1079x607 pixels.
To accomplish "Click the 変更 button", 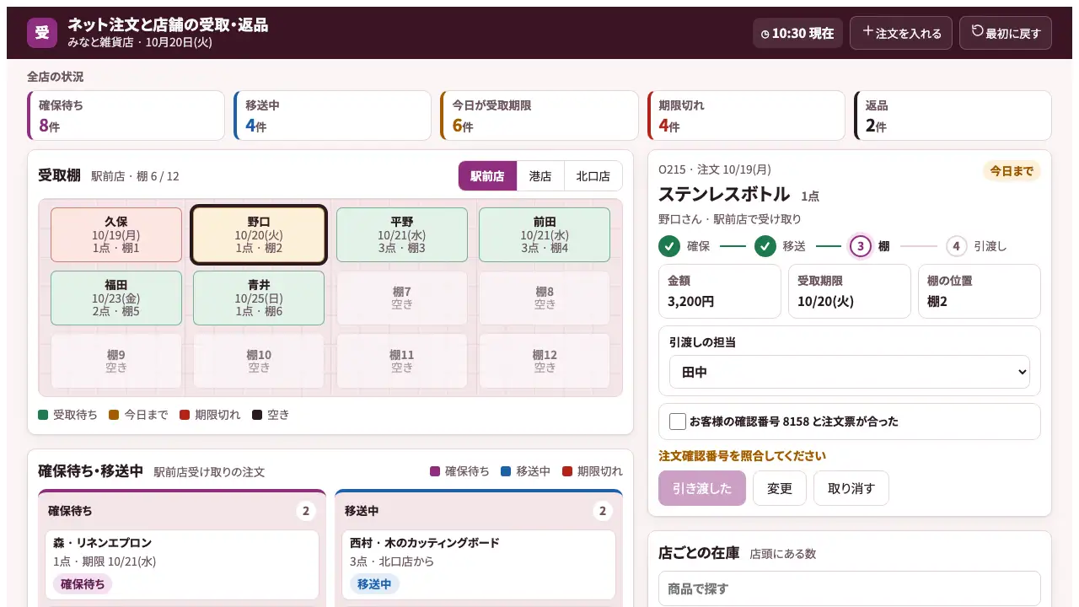I will click(780, 488).
